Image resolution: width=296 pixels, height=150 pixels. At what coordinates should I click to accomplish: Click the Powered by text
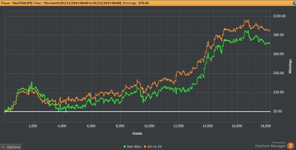(279, 143)
